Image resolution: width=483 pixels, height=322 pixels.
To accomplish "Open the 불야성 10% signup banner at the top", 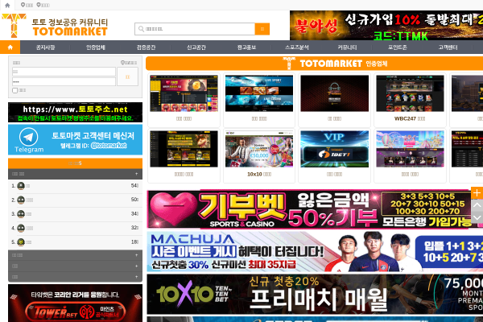I will (386, 25).
